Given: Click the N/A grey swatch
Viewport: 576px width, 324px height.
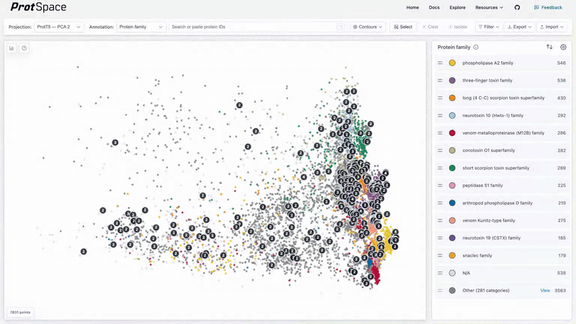Looking at the screenshot, I should coord(452,273).
